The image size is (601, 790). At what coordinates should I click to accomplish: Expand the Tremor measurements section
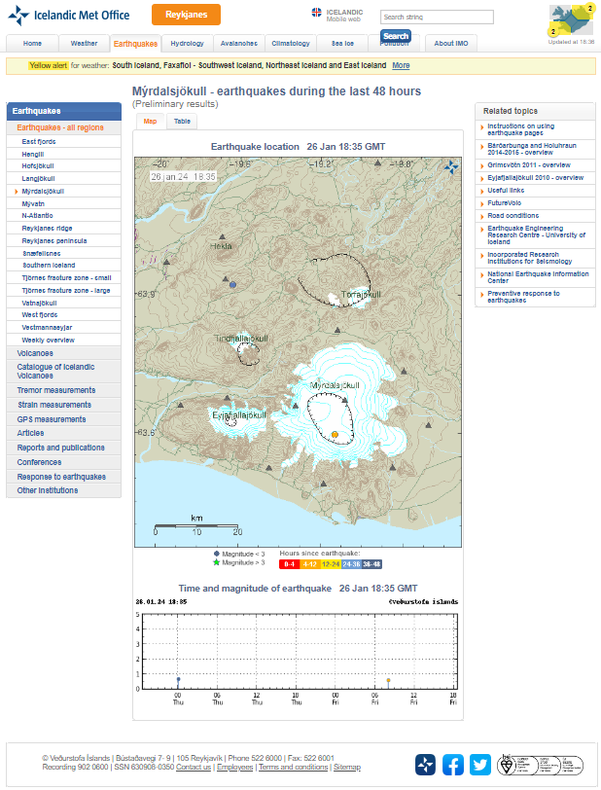click(56, 390)
